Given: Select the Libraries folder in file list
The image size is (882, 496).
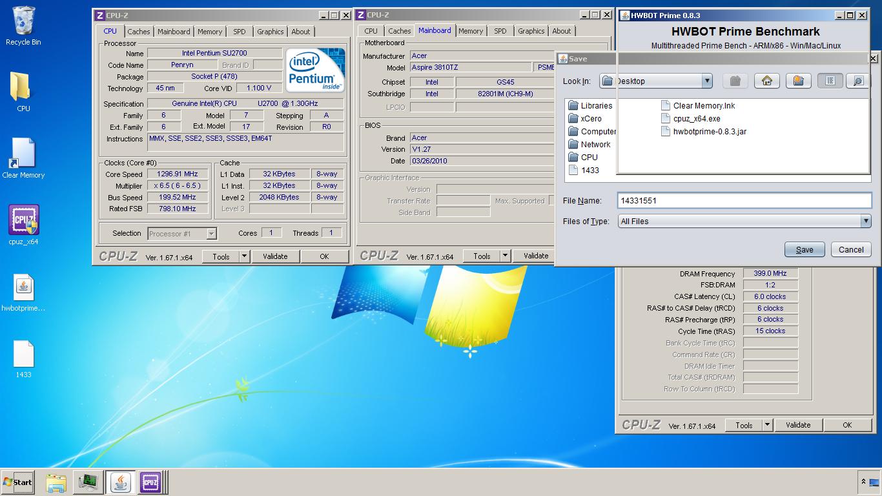Looking at the screenshot, I should pyautogui.click(x=590, y=105).
